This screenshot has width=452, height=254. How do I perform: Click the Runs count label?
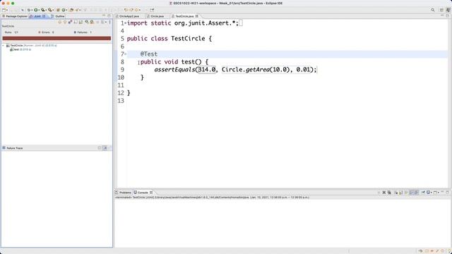pyautogui.click(x=11, y=32)
